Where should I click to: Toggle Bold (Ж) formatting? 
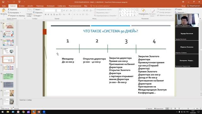(45, 15)
